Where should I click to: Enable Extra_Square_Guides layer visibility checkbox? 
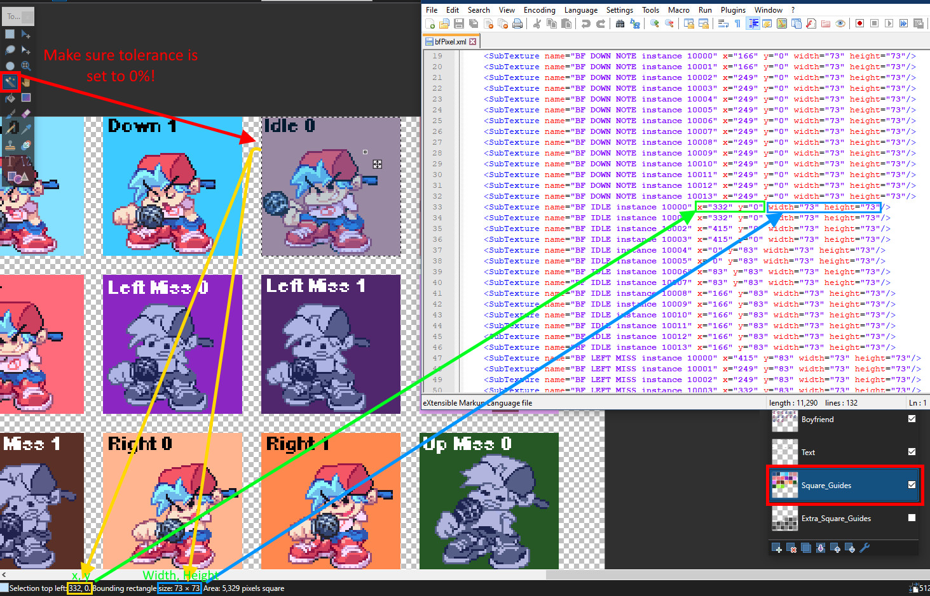tap(912, 518)
